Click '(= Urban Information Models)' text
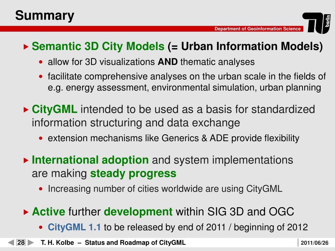This screenshot has width=335, height=251. [x=245, y=46]
